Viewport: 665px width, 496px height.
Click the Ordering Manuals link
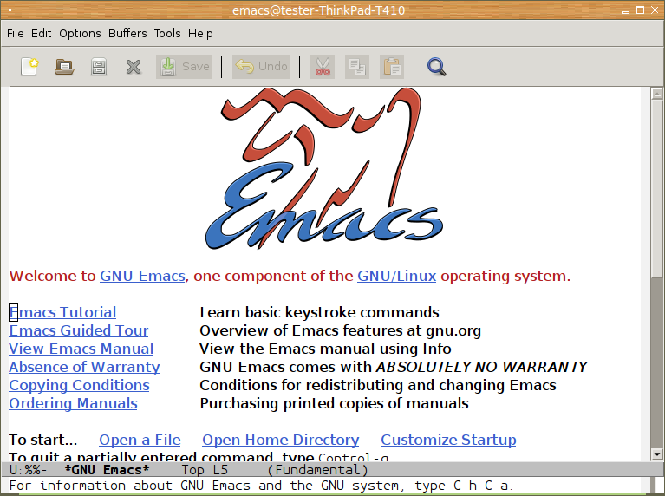coord(73,404)
